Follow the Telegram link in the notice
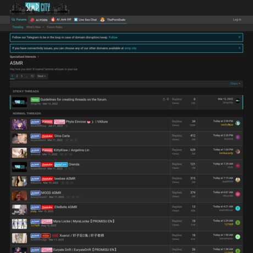Screen dimensions: 253x253 [x=113, y=37]
